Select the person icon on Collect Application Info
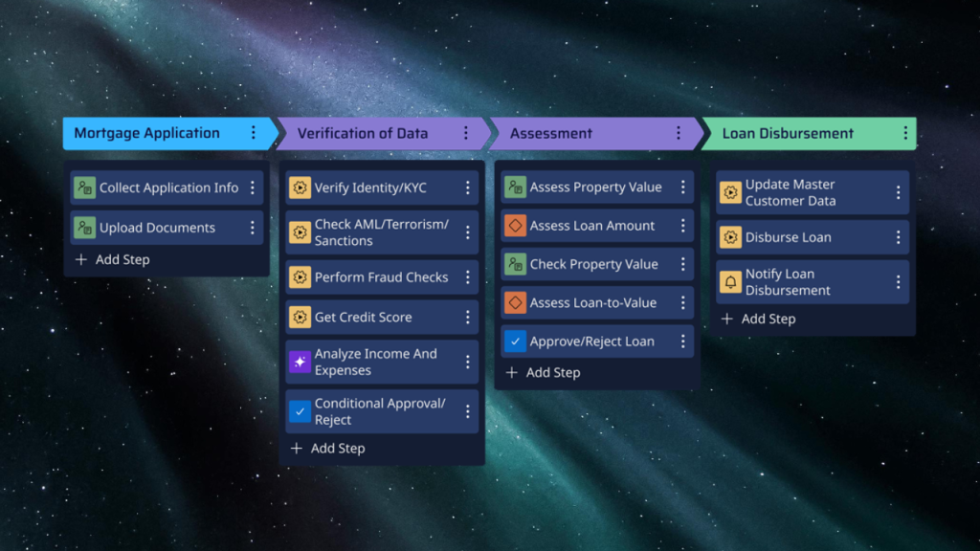The height and width of the screenshot is (551, 980). click(86, 187)
